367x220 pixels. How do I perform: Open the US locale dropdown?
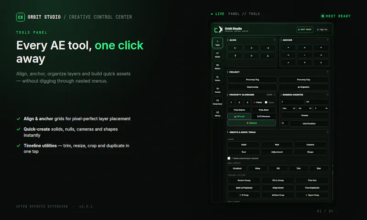click(x=305, y=108)
